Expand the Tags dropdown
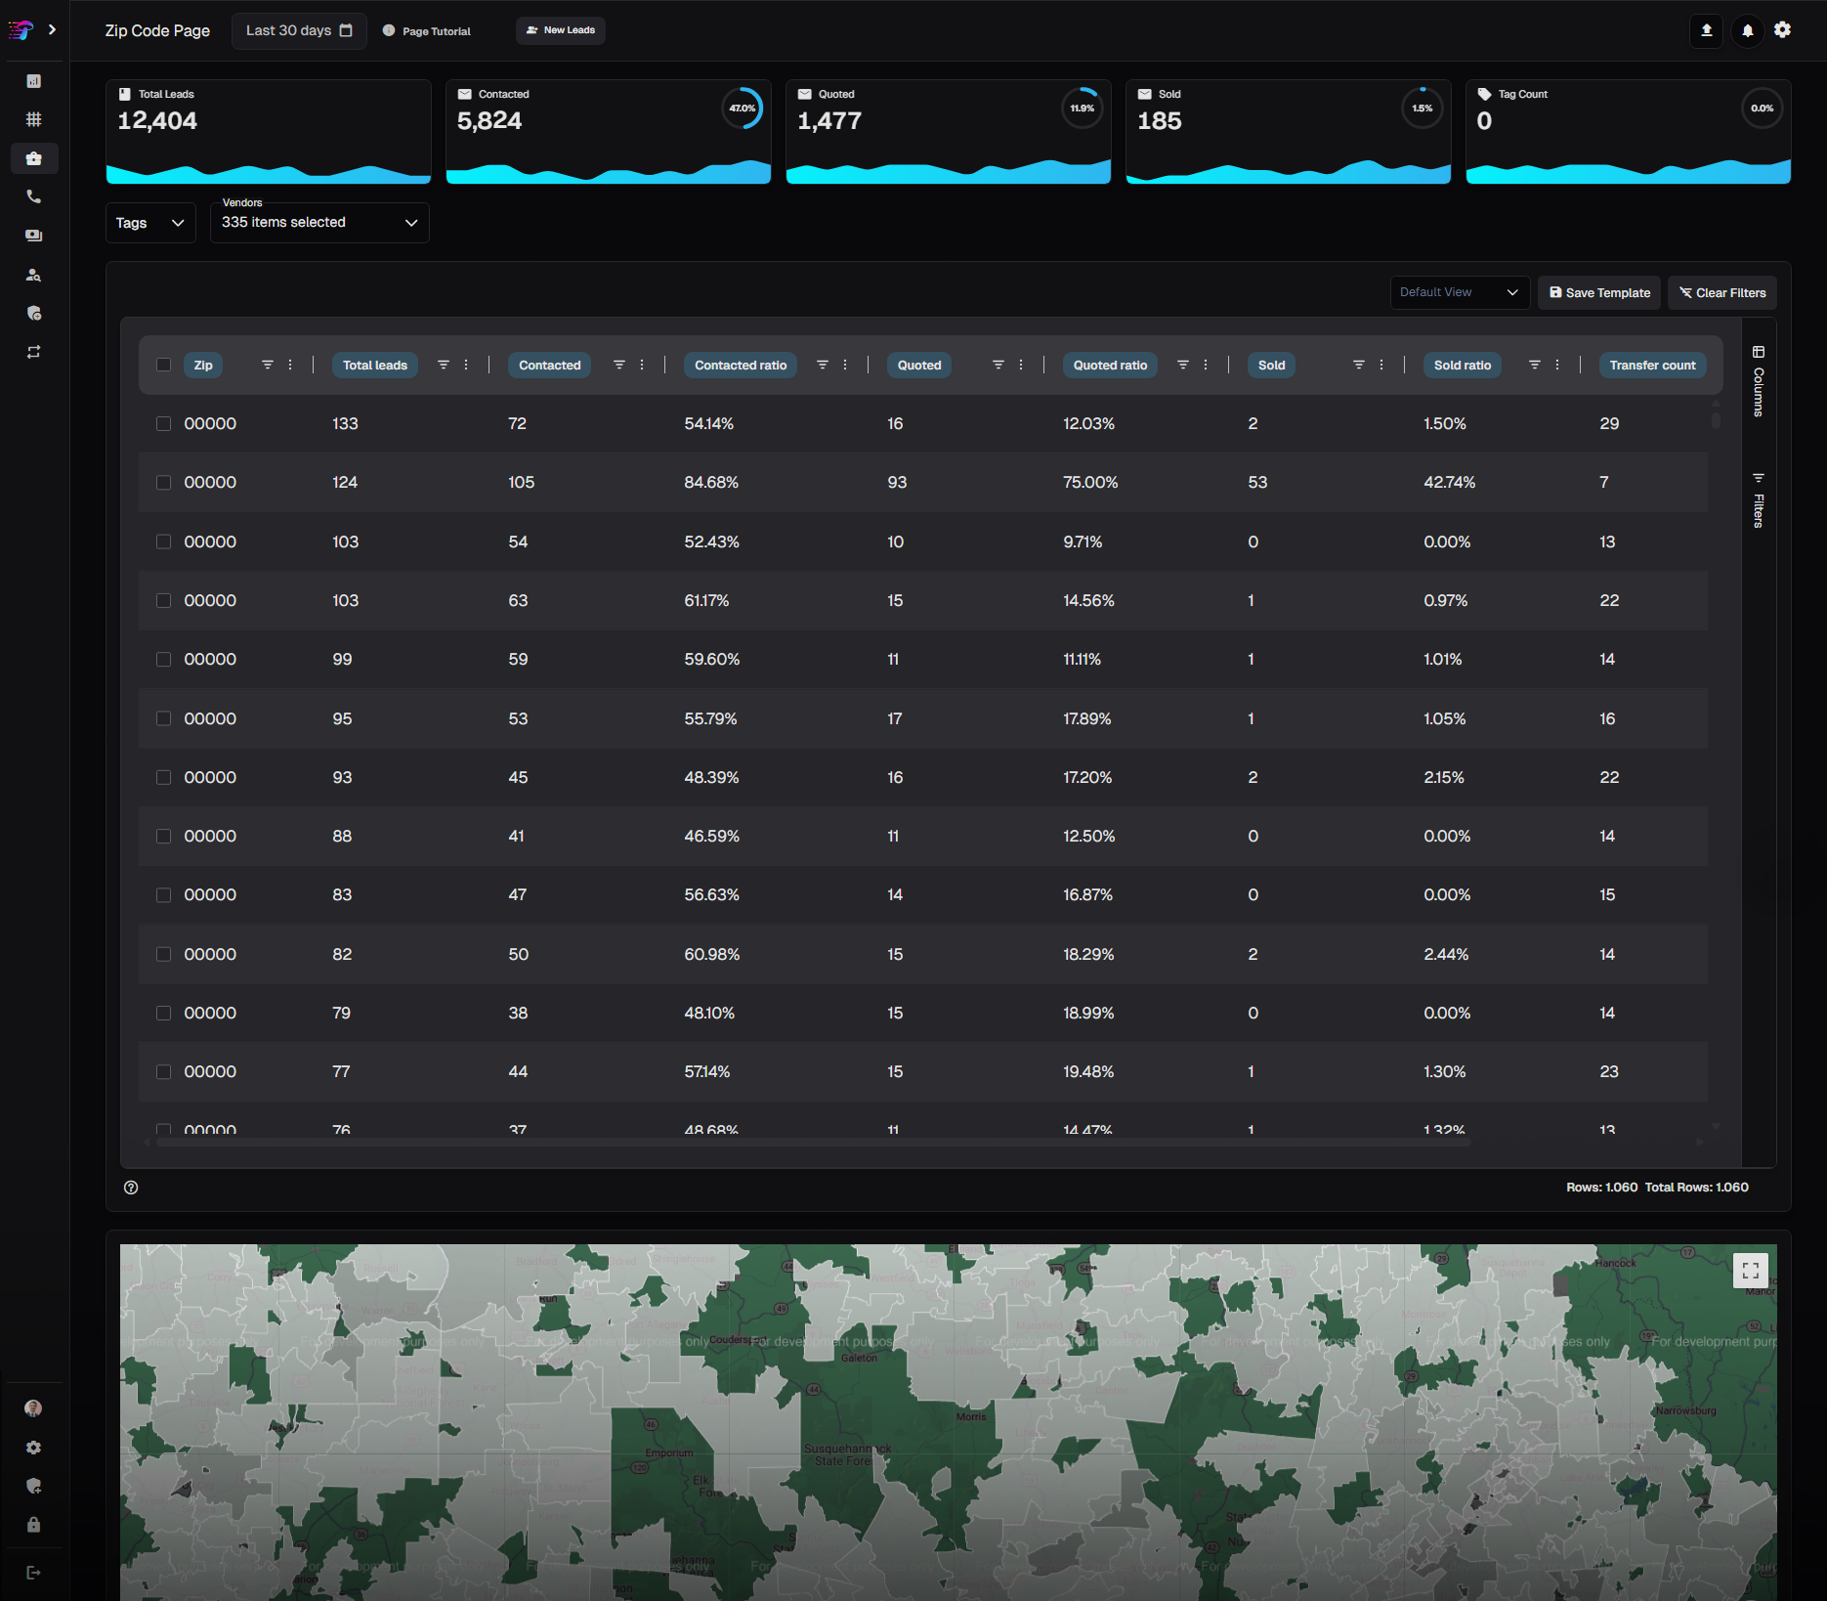This screenshot has height=1601, width=1827. click(149, 223)
